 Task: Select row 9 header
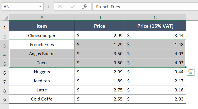click(x=5, y=99)
